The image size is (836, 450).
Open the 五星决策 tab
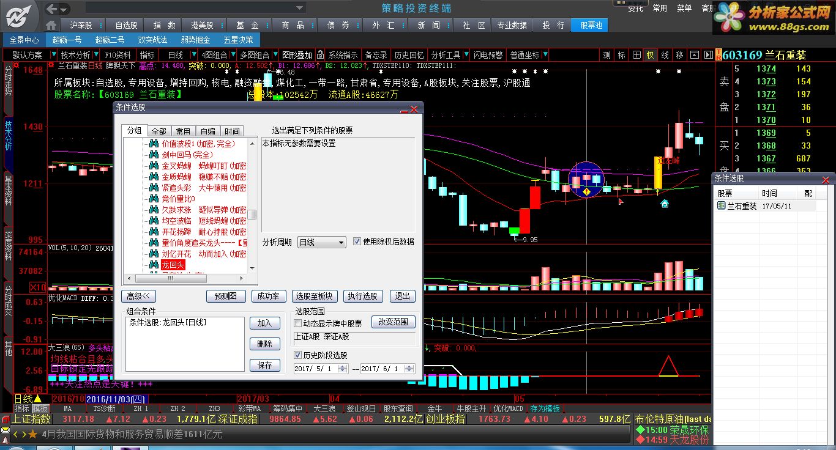pyautogui.click(x=238, y=40)
